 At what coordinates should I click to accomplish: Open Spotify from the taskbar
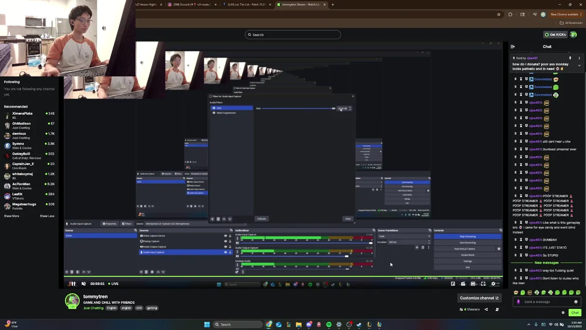tap(329, 324)
